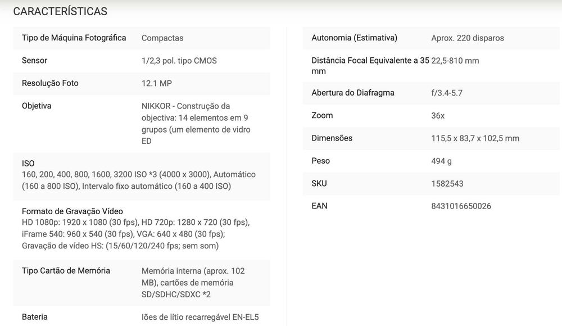The height and width of the screenshot is (326, 562).
Task: Click the ISO specification label
Action: 28,164
